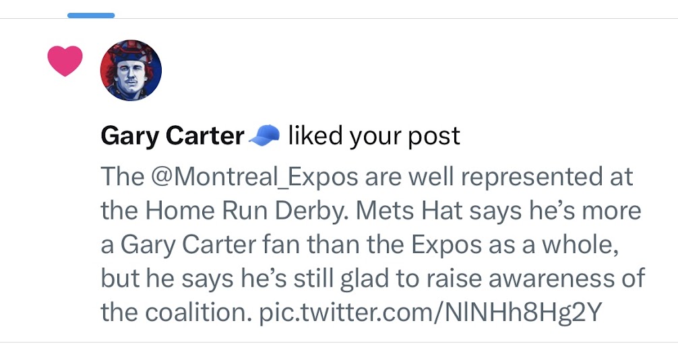
Task: Click "Gary Carter fan" in post body
Action: (x=204, y=244)
